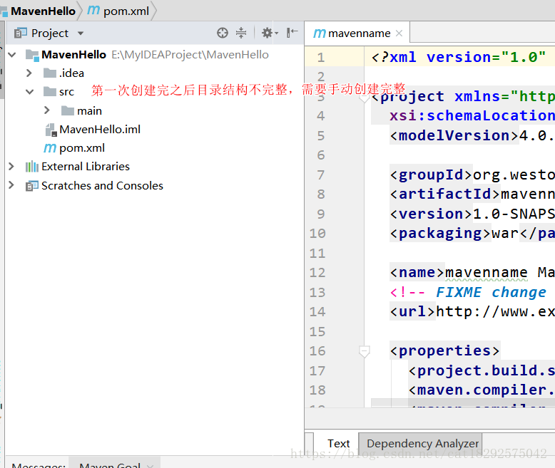
Task: Click the groupId line in editor
Action: tap(472, 175)
